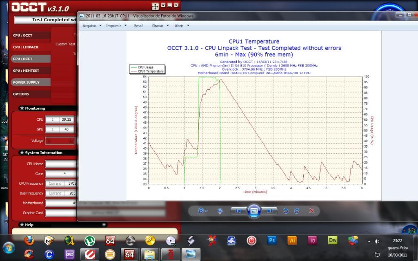Rotate the photo counterclockwise
Viewport: 418px width, 261px height.
pyautogui.click(x=285, y=211)
